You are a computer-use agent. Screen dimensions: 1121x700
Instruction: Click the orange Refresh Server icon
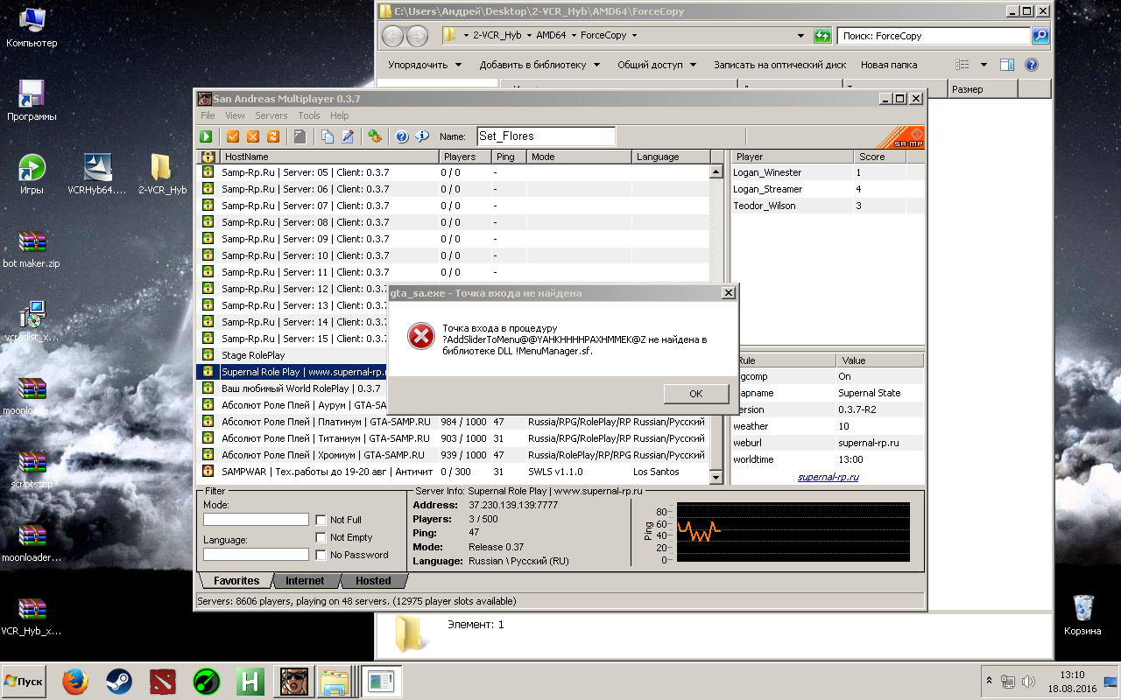pyautogui.click(x=273, y=136)
